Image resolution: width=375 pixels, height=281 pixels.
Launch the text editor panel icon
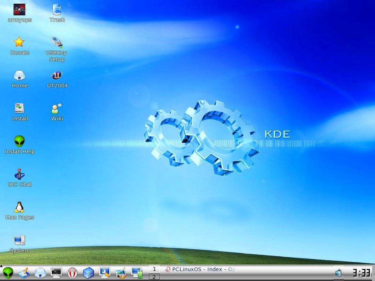(24, 273)
